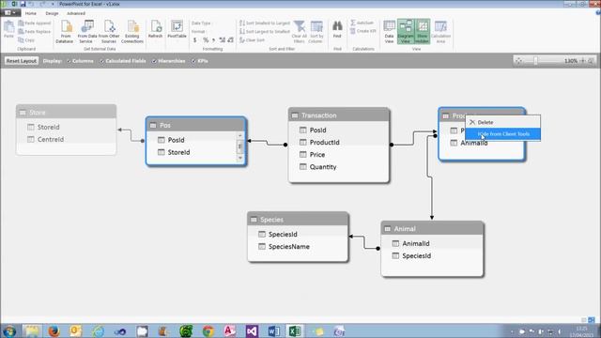
Task: Toggle the Columns display checkbox
Action: [69, 61]
